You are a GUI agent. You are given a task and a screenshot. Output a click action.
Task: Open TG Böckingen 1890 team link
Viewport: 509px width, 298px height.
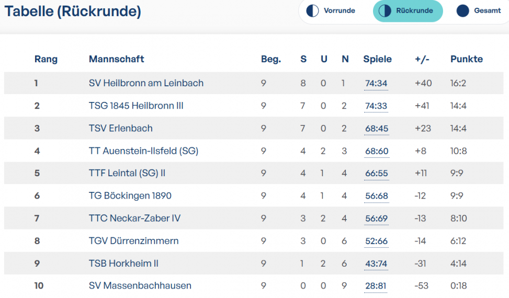(130, 196)
